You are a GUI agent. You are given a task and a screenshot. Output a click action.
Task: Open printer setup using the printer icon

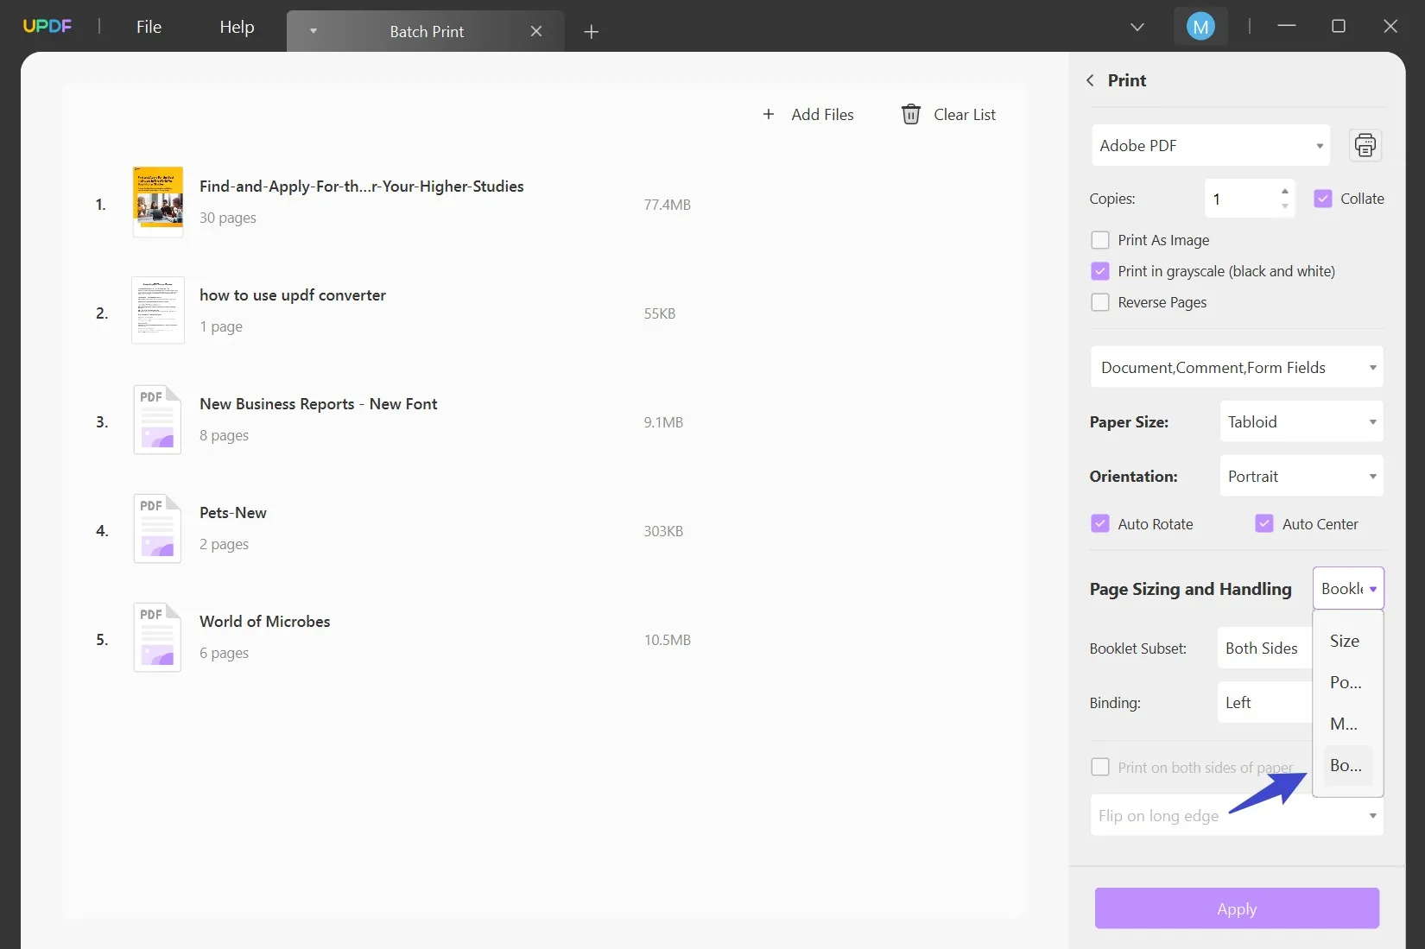(1365, 145)
